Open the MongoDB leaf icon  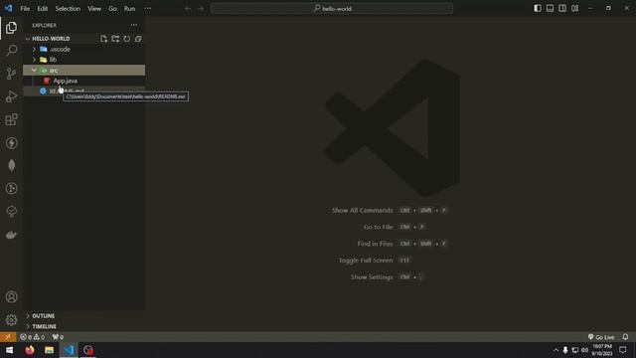[11, 166]
